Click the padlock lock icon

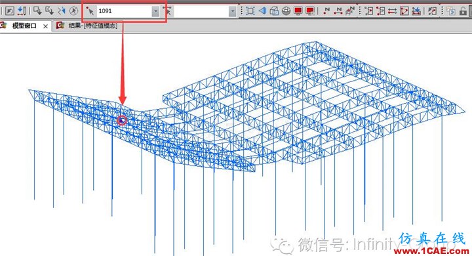(x=463, y=11)
